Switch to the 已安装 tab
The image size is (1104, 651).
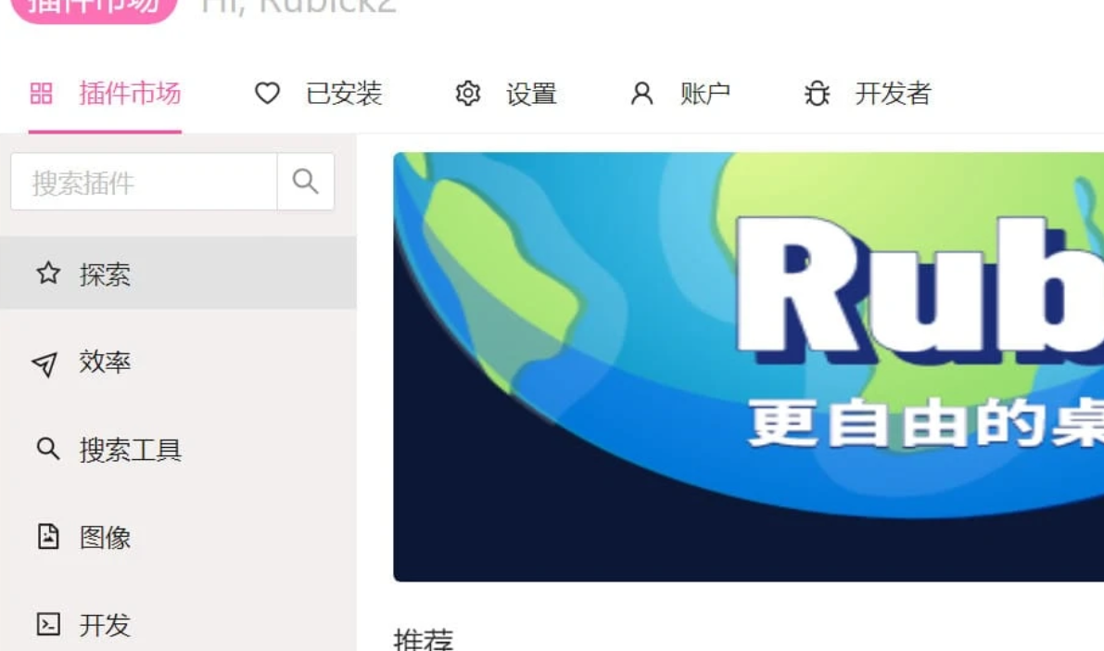[x=318, y=93]
